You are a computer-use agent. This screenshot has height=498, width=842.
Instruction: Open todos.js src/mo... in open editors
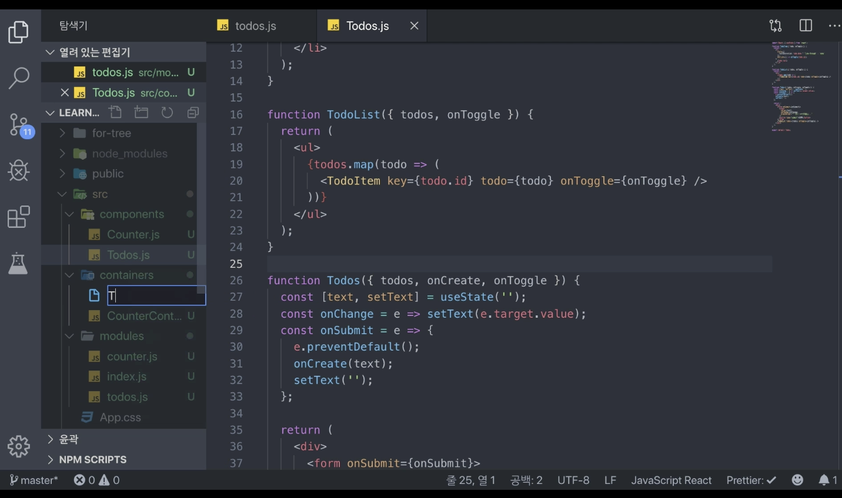[x=123, y=72]
